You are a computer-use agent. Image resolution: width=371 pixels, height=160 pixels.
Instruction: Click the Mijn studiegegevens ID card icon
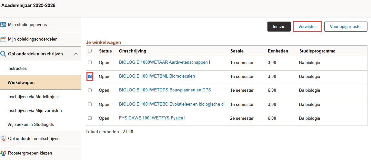pos(3,25)
